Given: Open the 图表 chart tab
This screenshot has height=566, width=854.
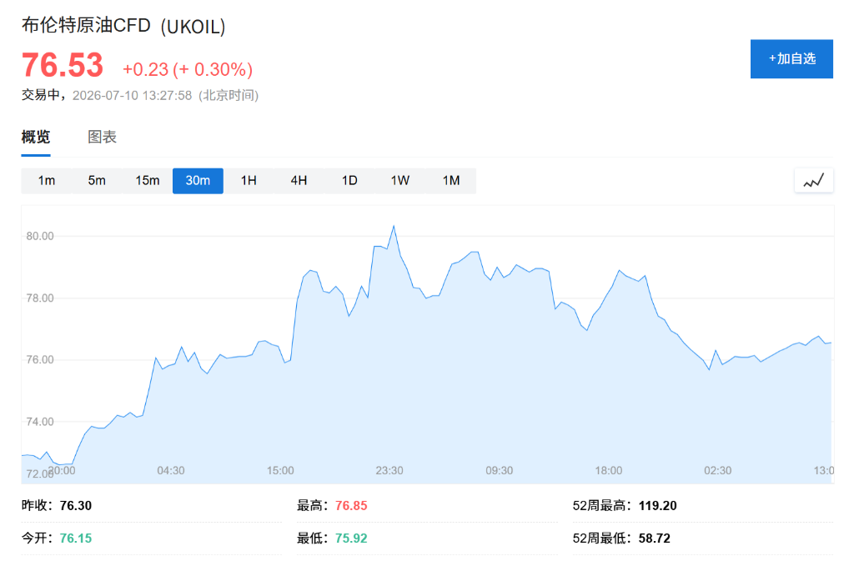Looking at the screenshot, I should click(x=103, y=138).
